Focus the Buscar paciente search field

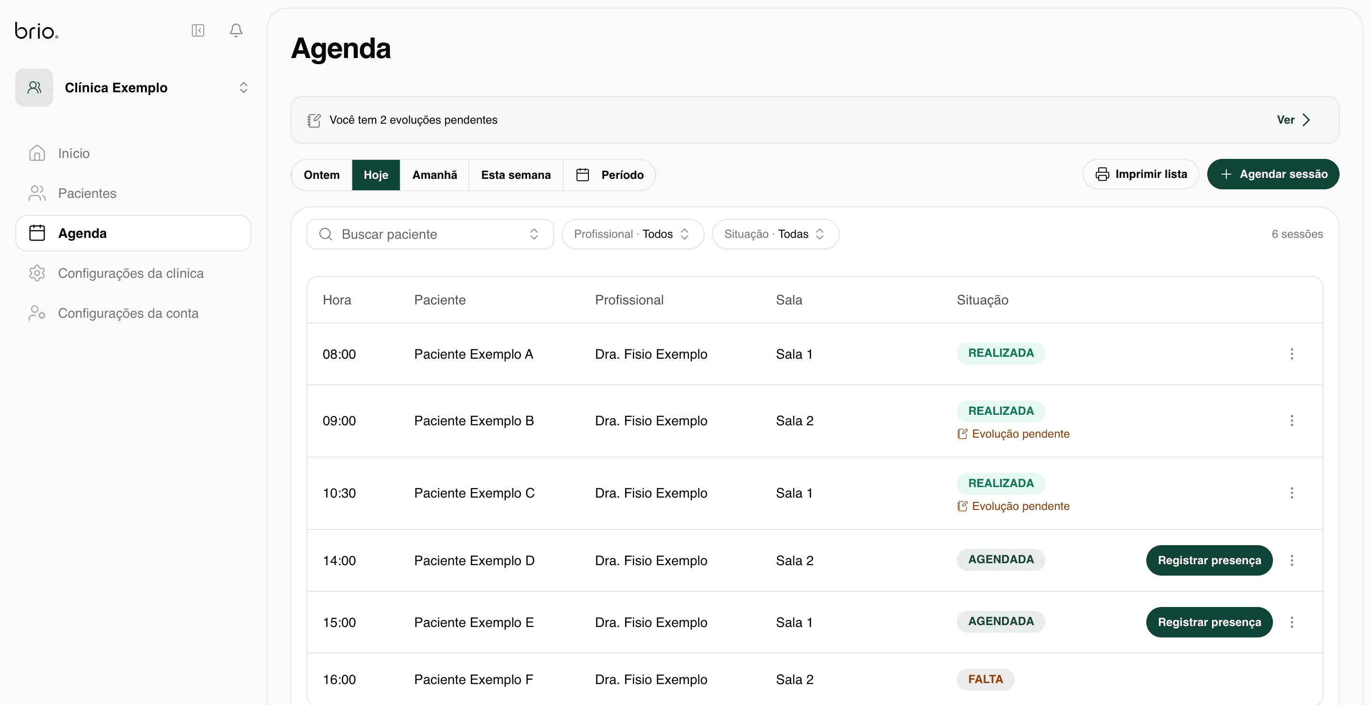point(430,234)
